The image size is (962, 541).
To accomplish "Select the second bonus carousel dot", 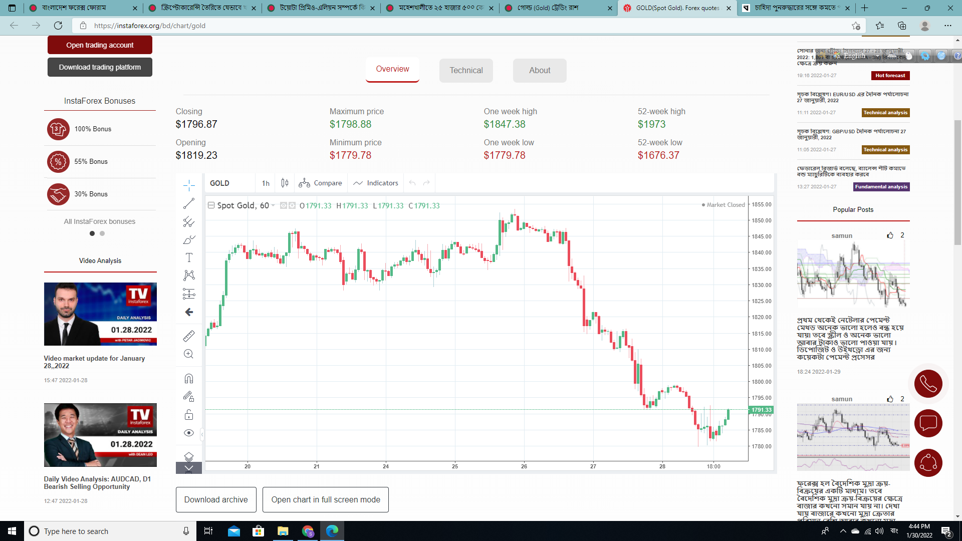I will [102, 233].
